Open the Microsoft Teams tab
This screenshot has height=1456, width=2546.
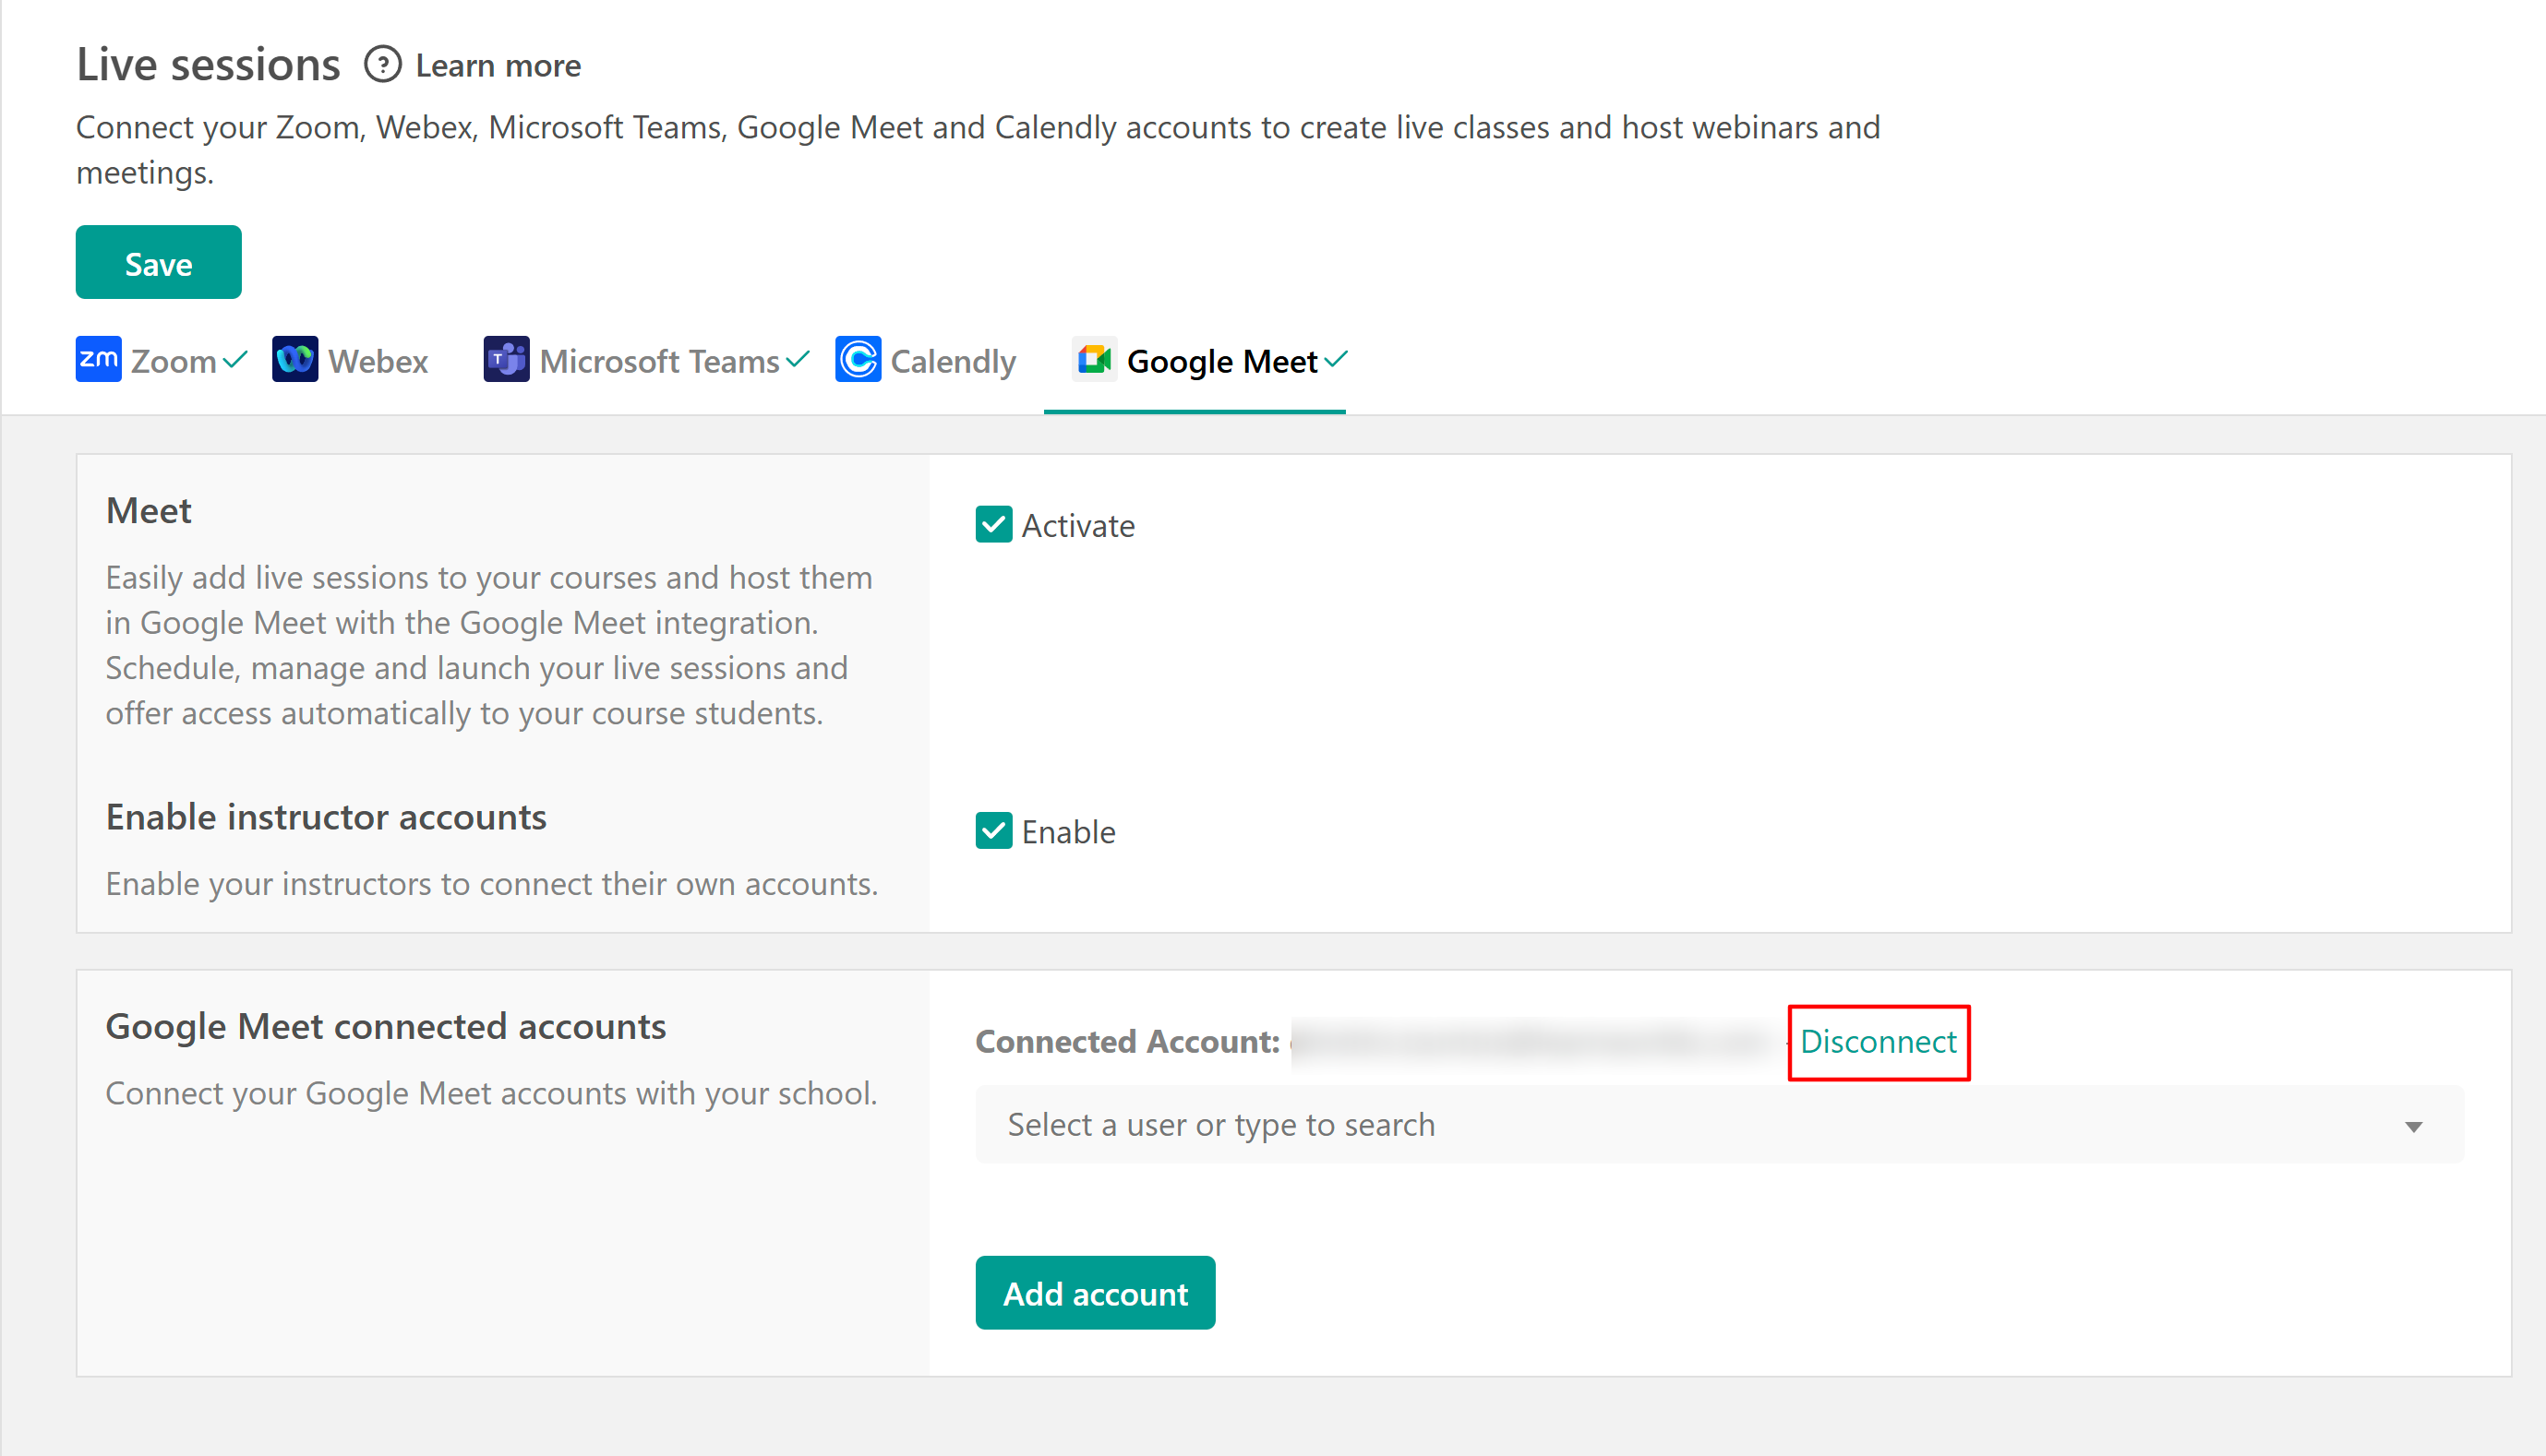tap(659, 361)
